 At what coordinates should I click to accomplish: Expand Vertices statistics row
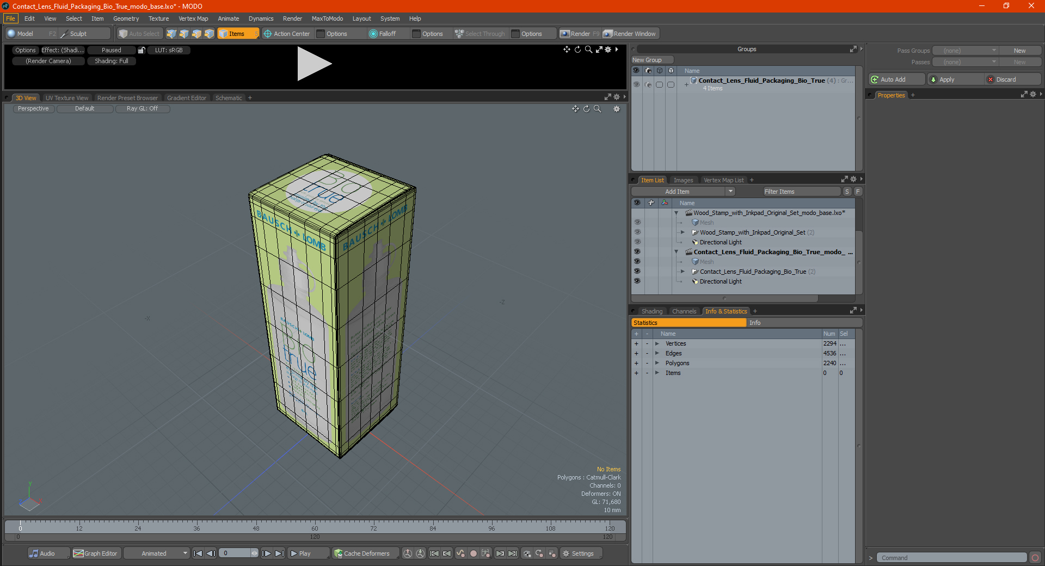[657, 343]
